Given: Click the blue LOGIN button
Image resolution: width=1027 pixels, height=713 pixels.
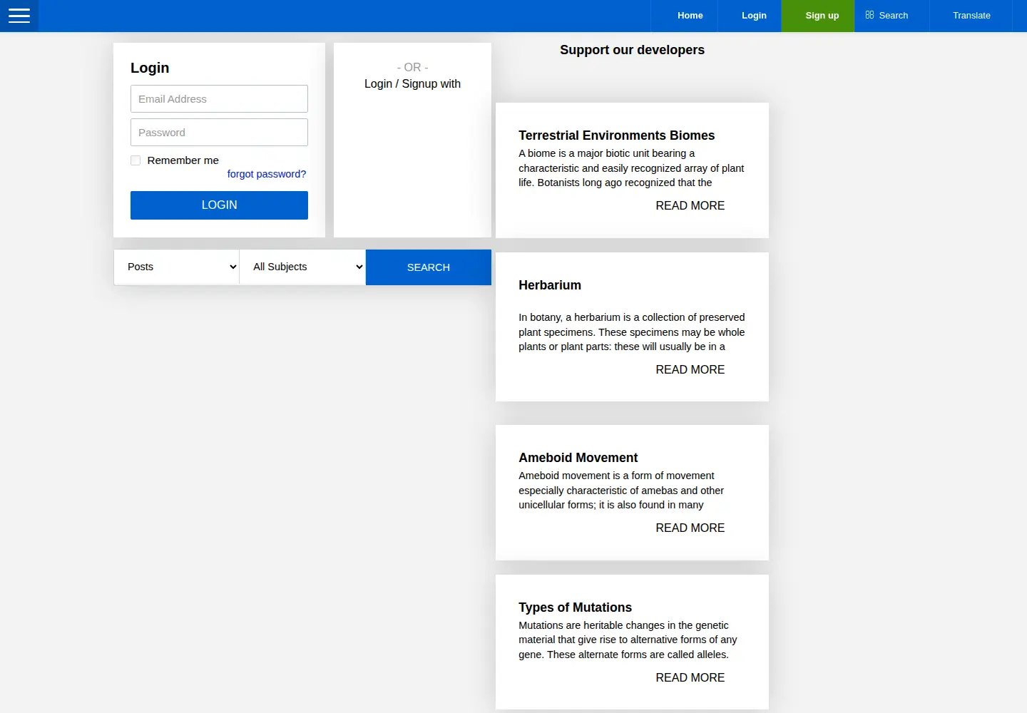Looking at the screenshot, I should [x=219, y=205].
